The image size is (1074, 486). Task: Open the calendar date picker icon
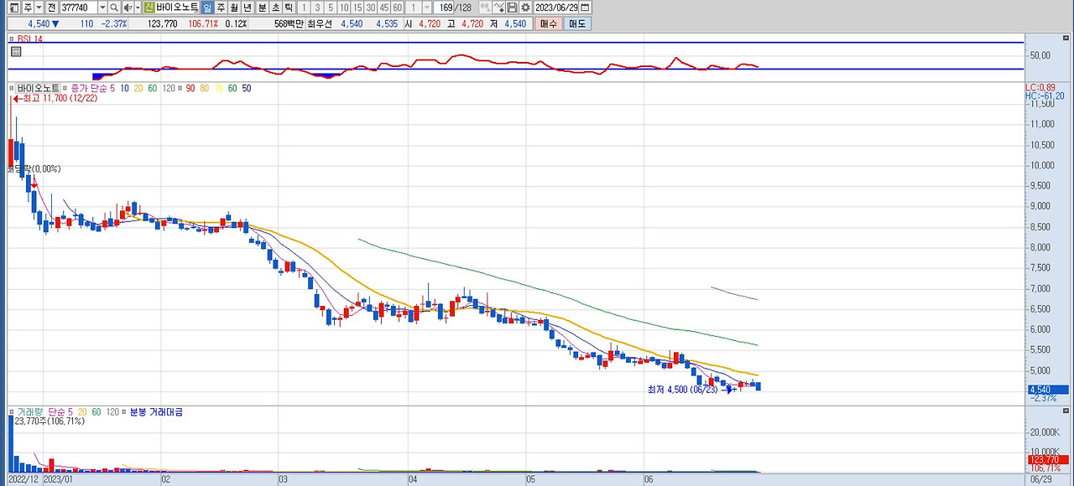tap(585, 8)
